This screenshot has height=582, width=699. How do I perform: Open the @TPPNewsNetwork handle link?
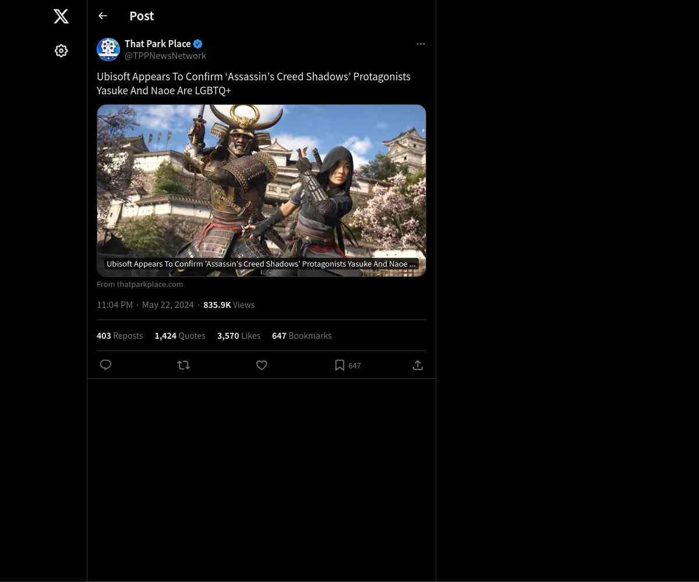[x=165, y=56]
